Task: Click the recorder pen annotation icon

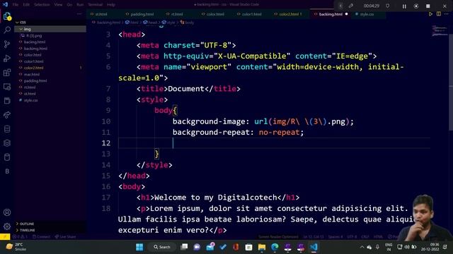Action: click(351, 6)
